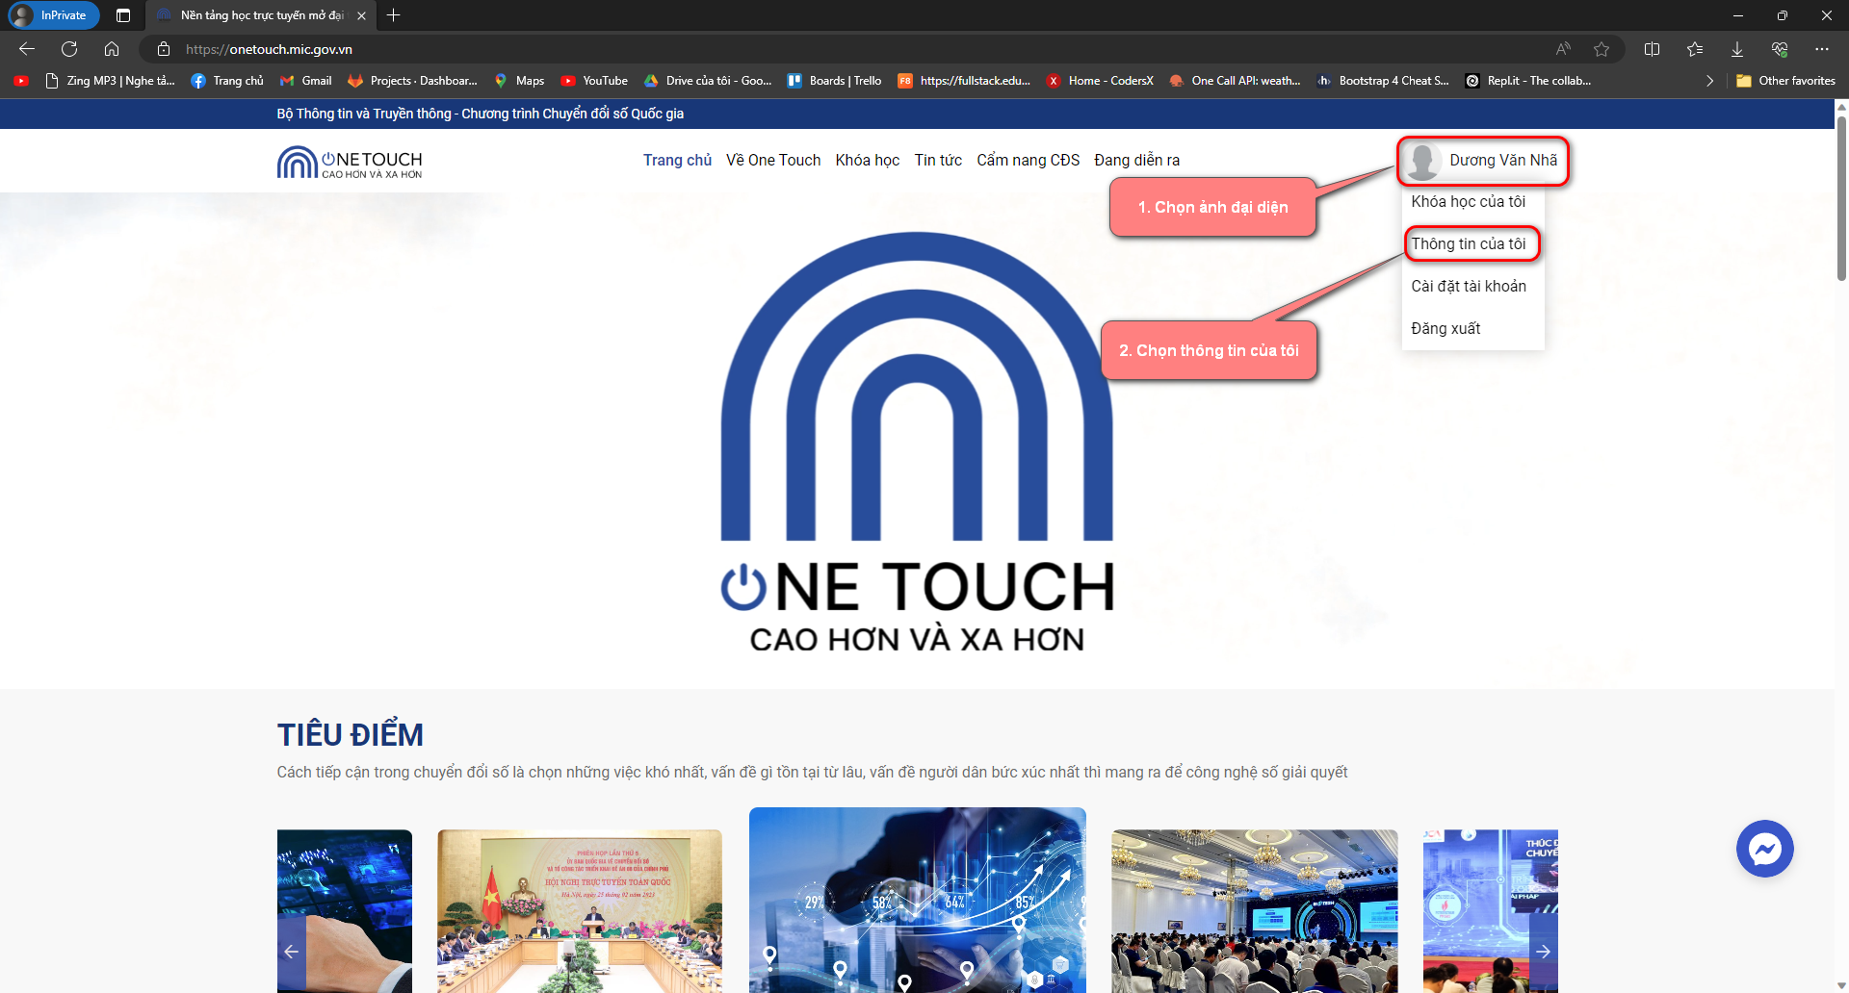Click next arrow on news carousel
The image size is (1849, 993).
(1543, 952)
